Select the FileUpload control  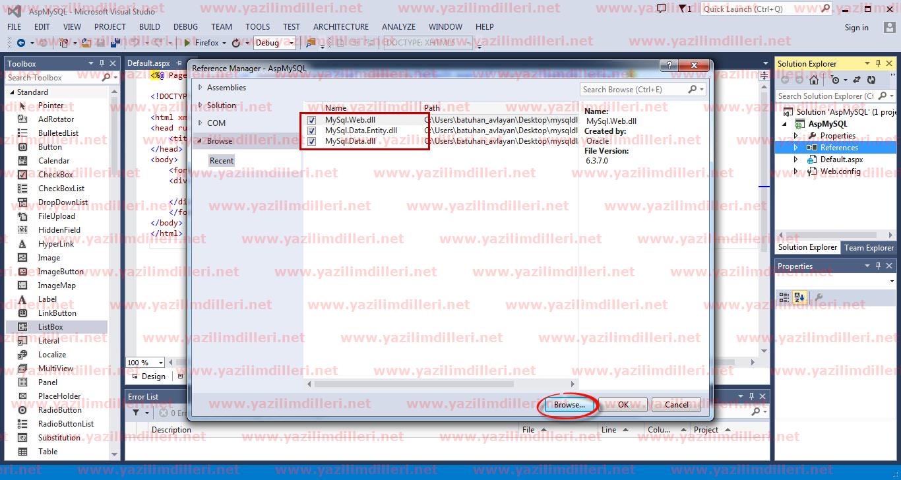coord(57,216)
